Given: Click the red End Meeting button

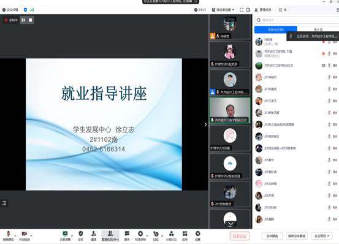Looking at the screenshot, I should tap(240, 236).
